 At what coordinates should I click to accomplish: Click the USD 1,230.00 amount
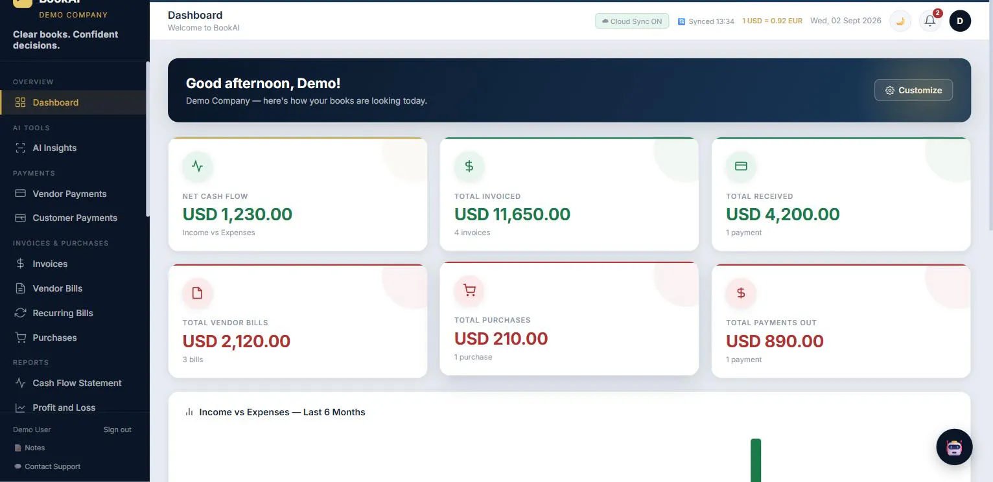(x=237, y=214)
